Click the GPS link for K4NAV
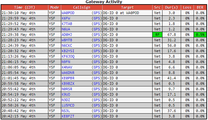Image resolution: width=208 pixels, height=120 pixels. click(x=97, y=67)
